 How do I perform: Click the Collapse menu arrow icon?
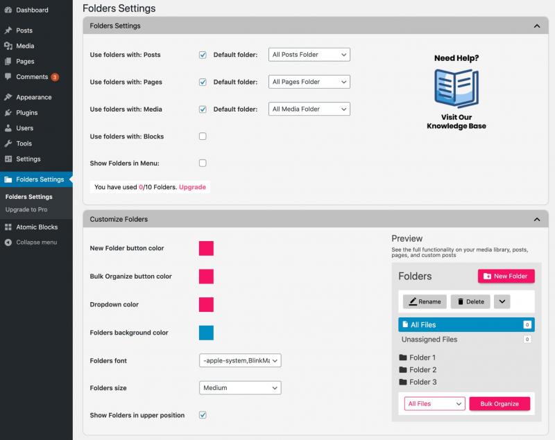[8, 243]
